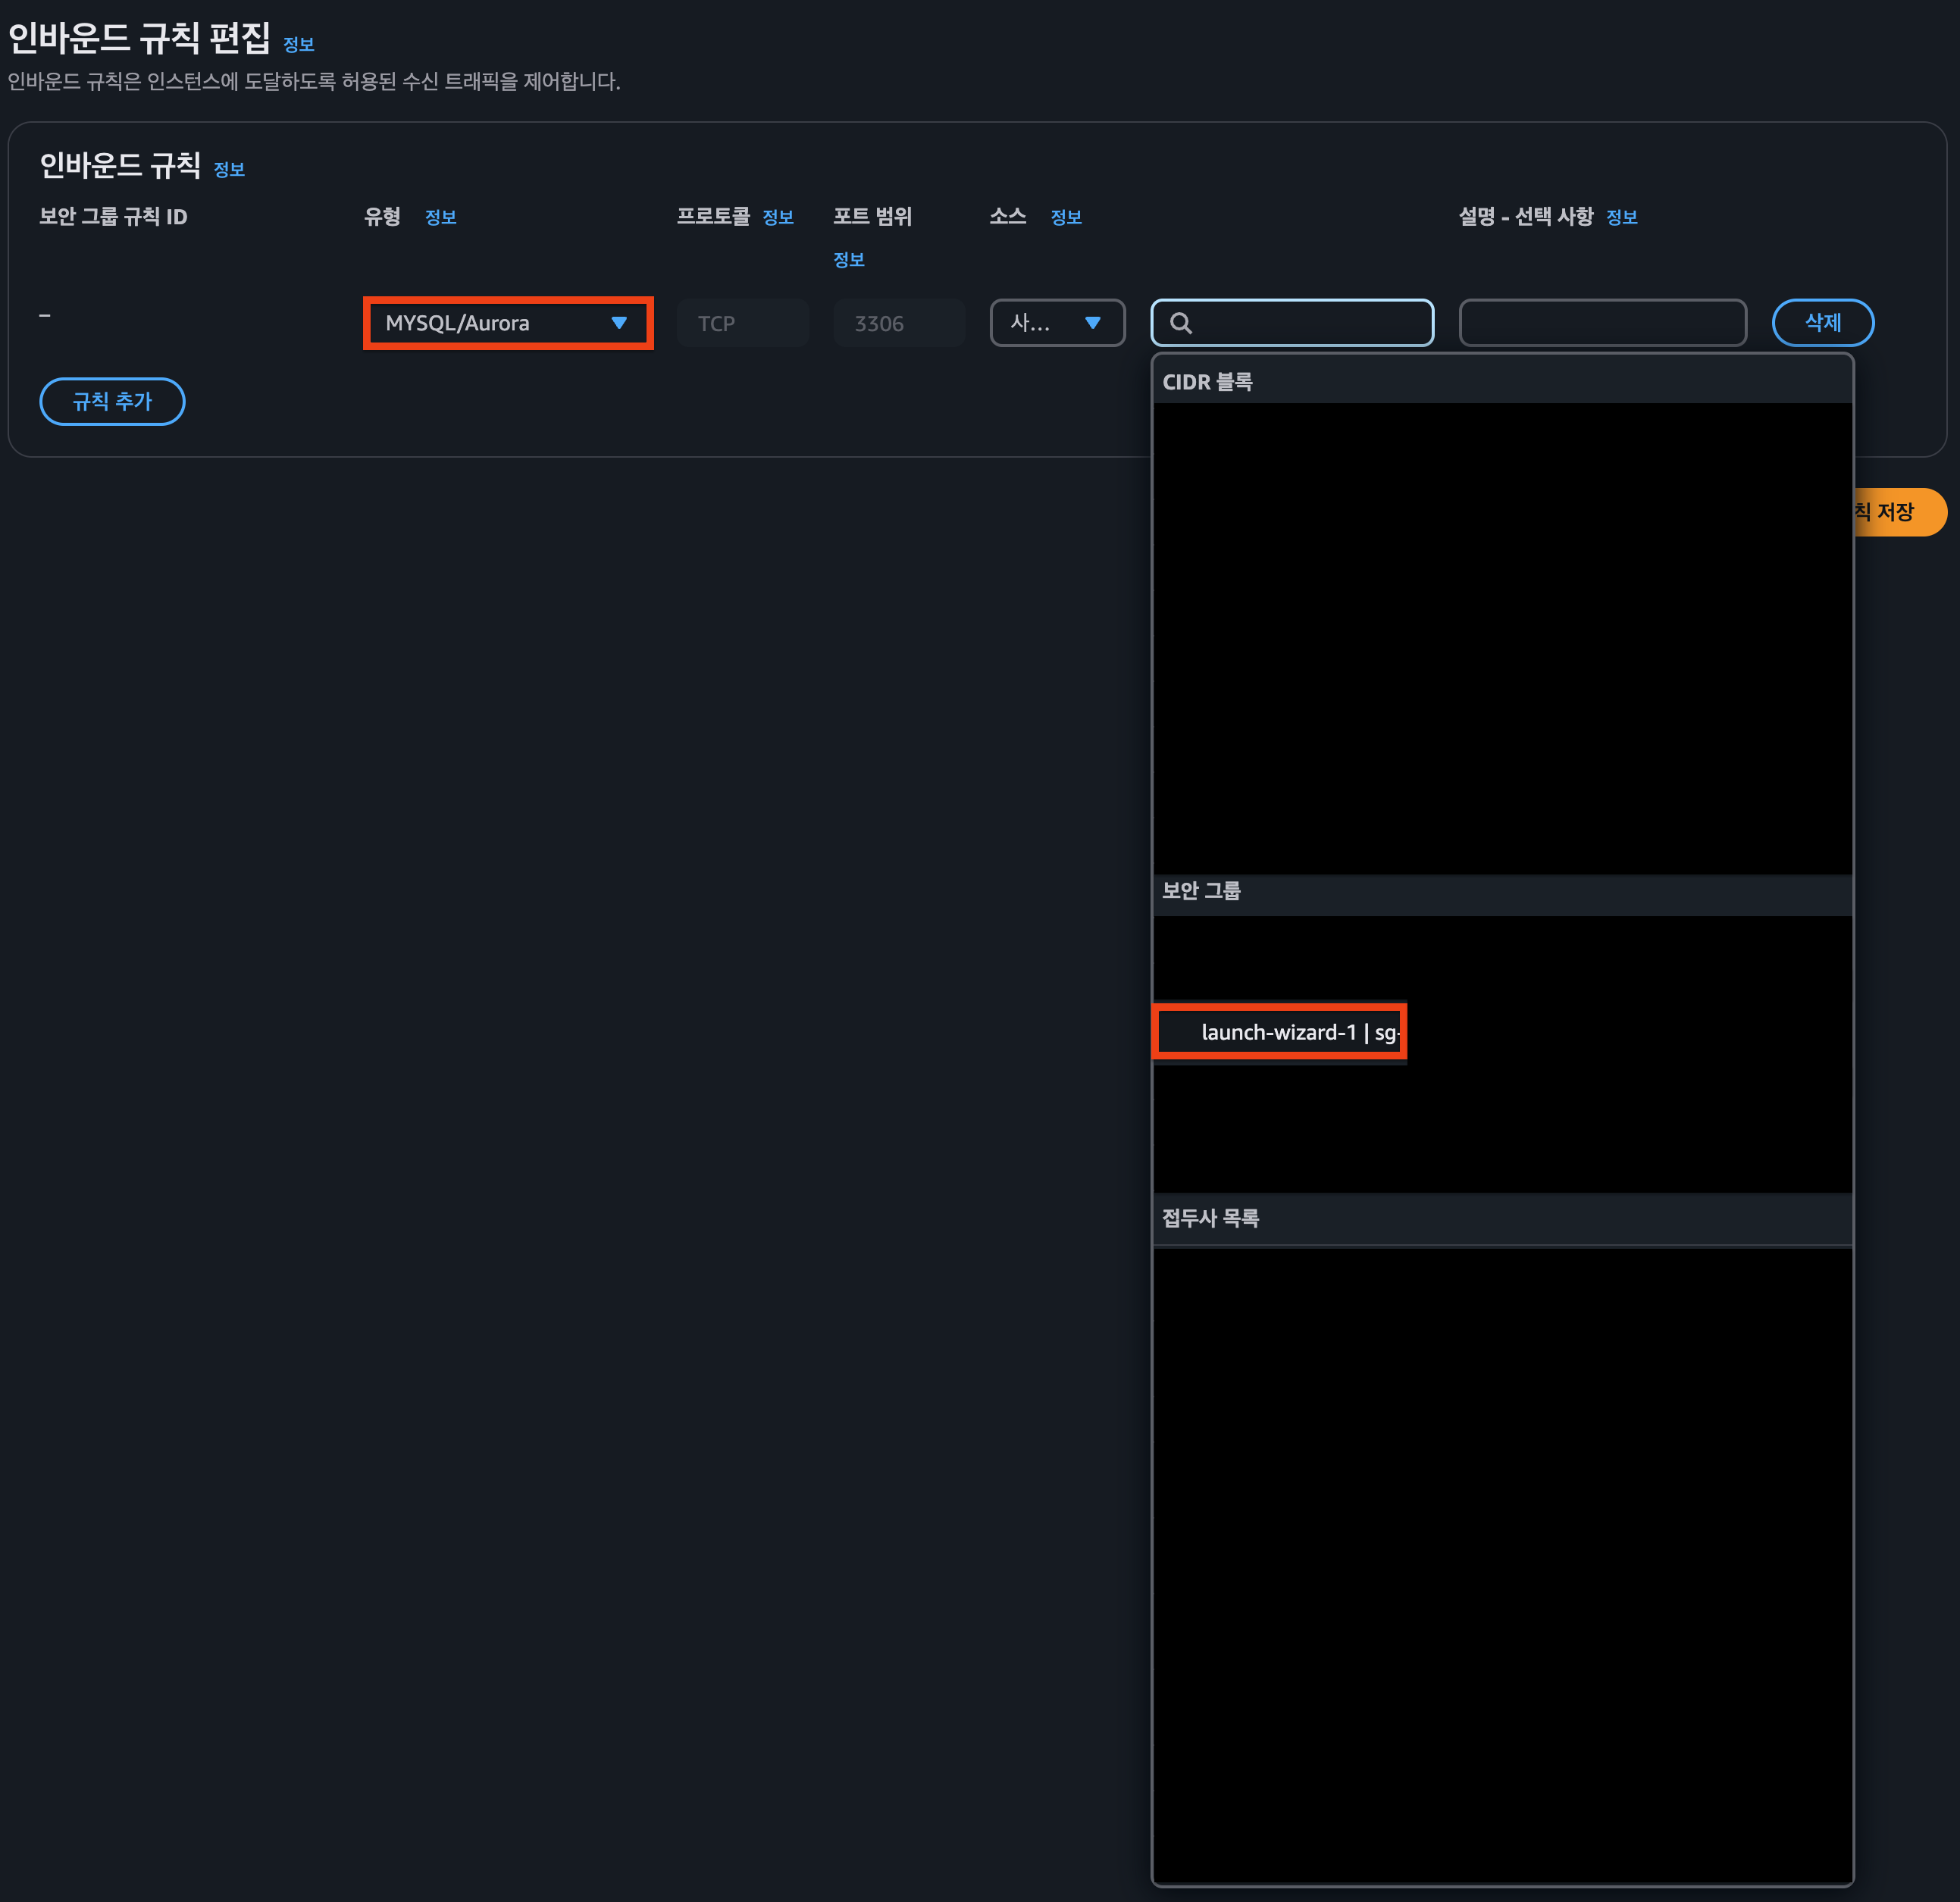This screenshot has width=1960, height=1902.
Task: Focus the description input field
Action: coord(1602,323)
